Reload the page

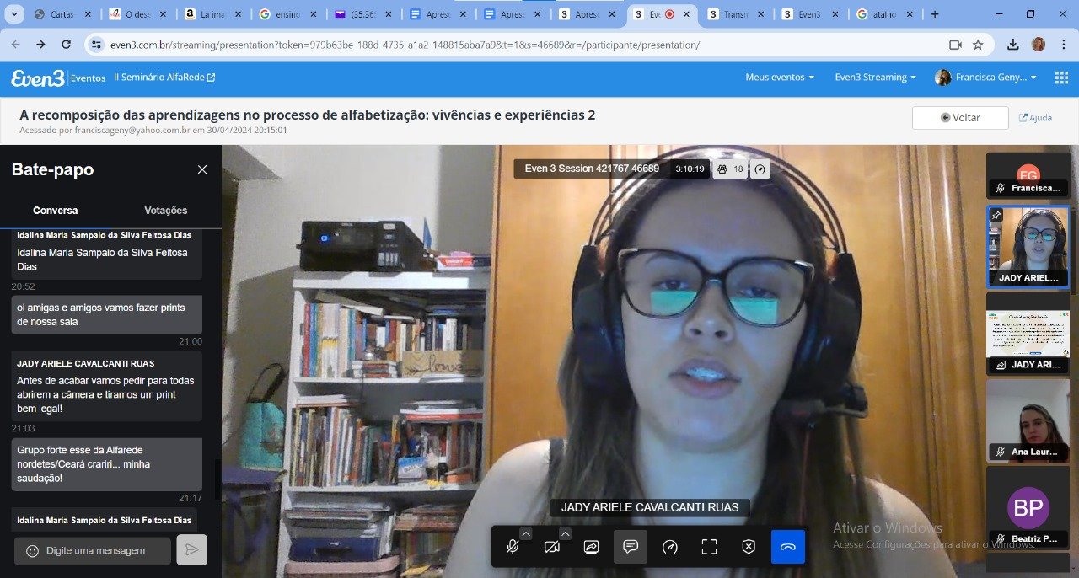pos(66,45)
